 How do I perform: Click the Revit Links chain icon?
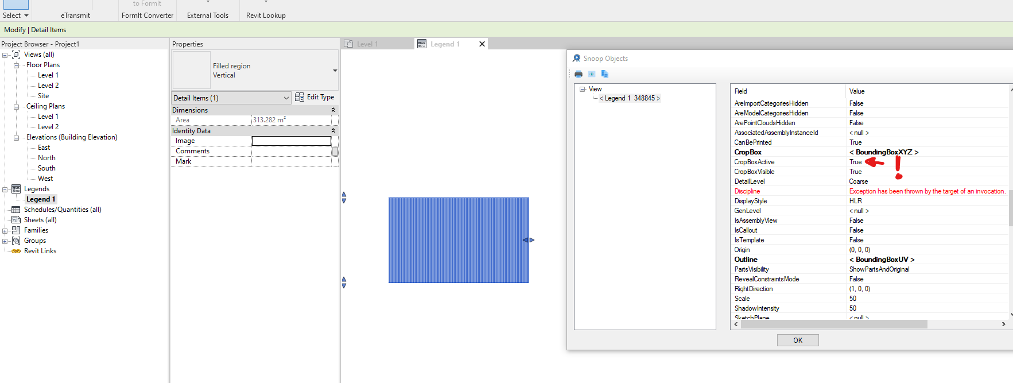(16, 251)
